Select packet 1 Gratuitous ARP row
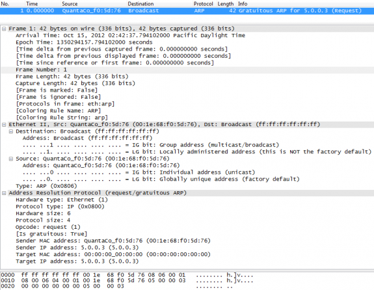Viewport: 374px width, 290px height. (187, 11)
